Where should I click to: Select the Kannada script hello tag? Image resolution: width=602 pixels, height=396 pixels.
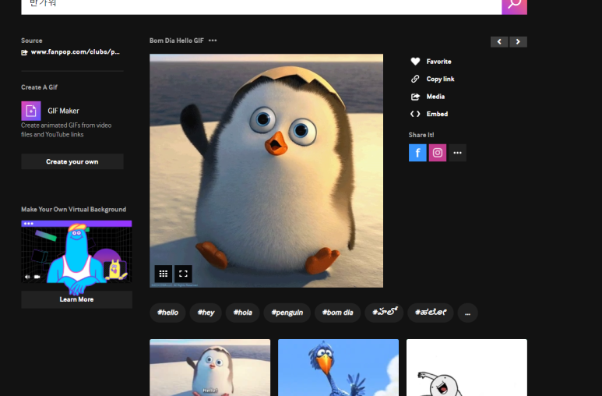[431, 313]
